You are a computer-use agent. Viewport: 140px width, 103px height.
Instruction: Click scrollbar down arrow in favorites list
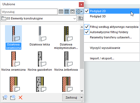[x=82, y=91]
